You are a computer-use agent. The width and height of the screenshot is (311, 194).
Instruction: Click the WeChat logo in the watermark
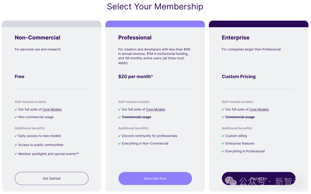tap(231, 181)
